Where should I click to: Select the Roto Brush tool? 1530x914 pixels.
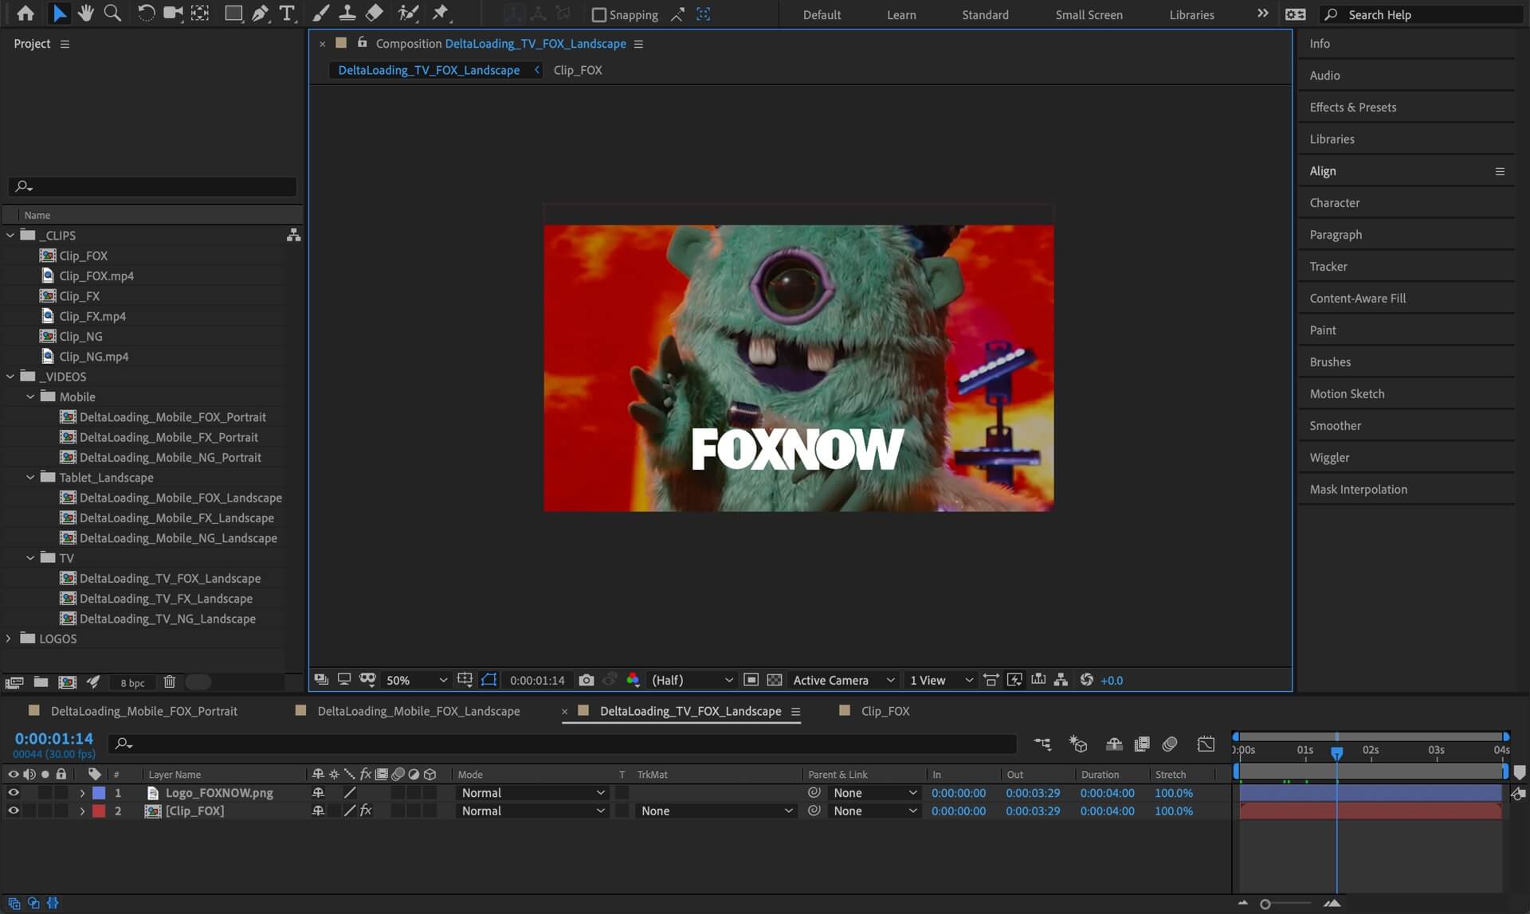coord(408,14)
